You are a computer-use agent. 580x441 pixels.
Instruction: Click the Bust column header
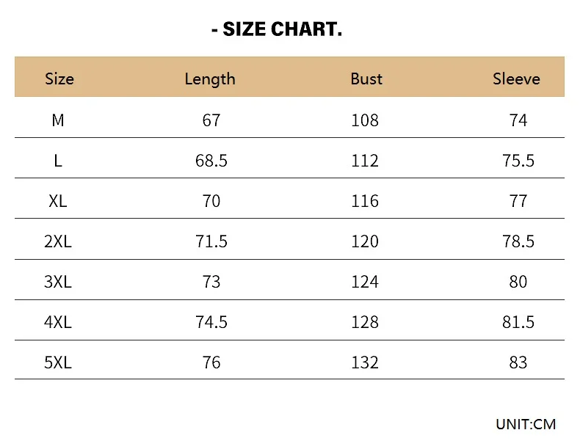pyautogui.click(x=366, y=79)
